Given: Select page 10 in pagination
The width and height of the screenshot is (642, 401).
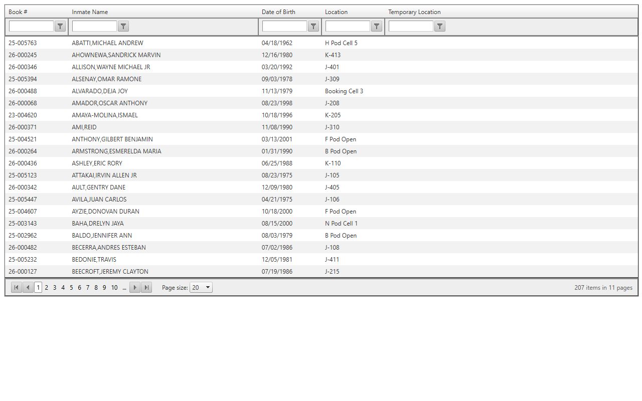Looking at the screenshot, I should coord(114,288).
